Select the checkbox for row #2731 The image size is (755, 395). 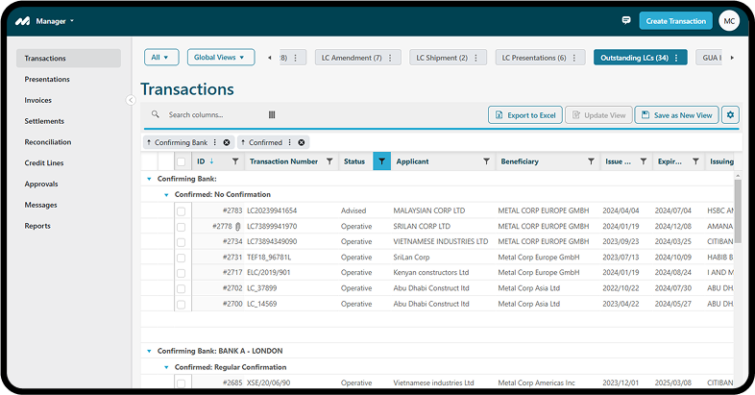point(181,258)
